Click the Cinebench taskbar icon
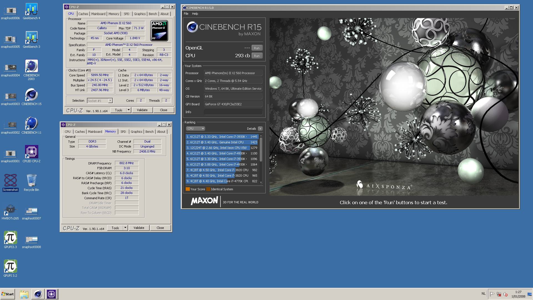Image resolution: width=533 pixels, height=300 pixels. pos(38,294)
